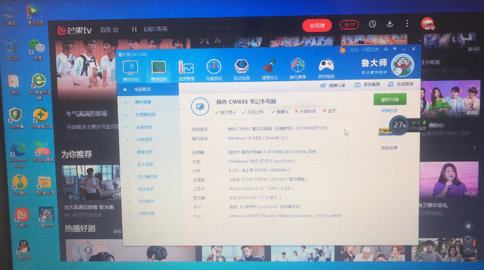Select 硬件检测 hardware detection icon
The width and height of the screenshot is (484, 270).
click(x=158, y=68)
